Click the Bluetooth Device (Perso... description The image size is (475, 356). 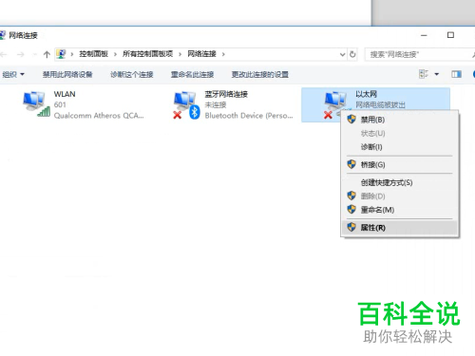tap(249, 116)
